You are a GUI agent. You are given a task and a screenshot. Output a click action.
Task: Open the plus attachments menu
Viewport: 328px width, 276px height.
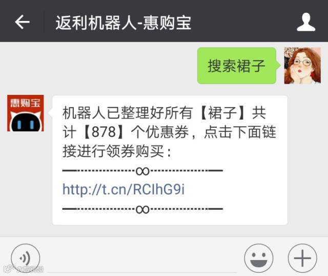point(302,258)
